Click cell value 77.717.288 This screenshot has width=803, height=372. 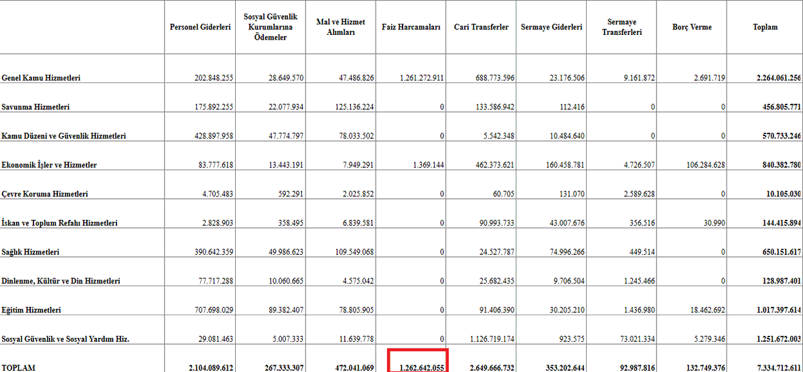pyautogui.click(x=216, y=282)
